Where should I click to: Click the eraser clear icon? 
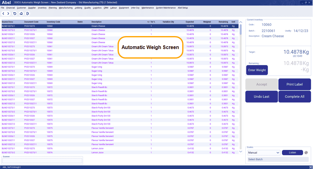[x=21, y=14]
